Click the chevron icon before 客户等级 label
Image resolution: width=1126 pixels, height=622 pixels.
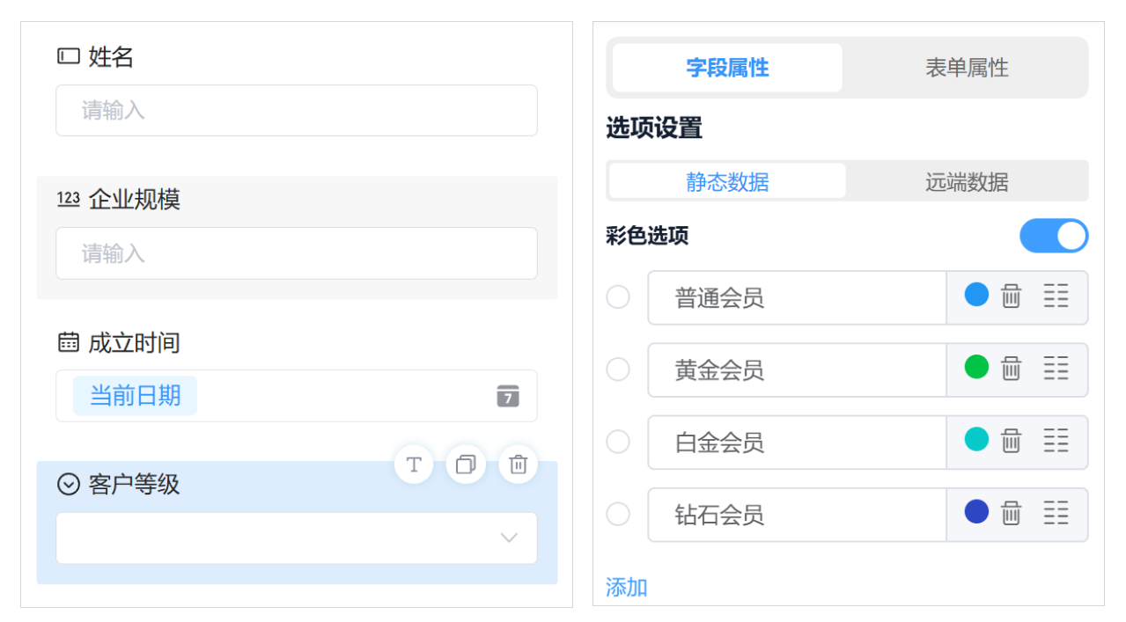(x=69, y=485)
